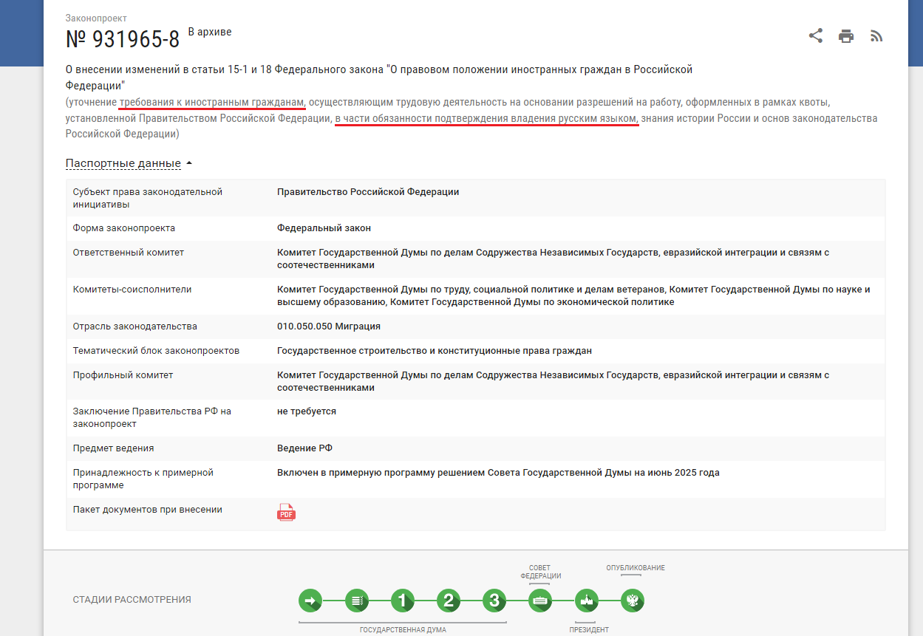Click Тематический блок законопроектов label
Screen dimensions: 923x636
pyautogui.click(x=157, y=351)
